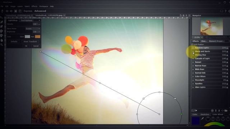Click the upload icon at top-left toolbar
Image resolution: width=230 pixels, height=129 pixels.
(2, 11)
